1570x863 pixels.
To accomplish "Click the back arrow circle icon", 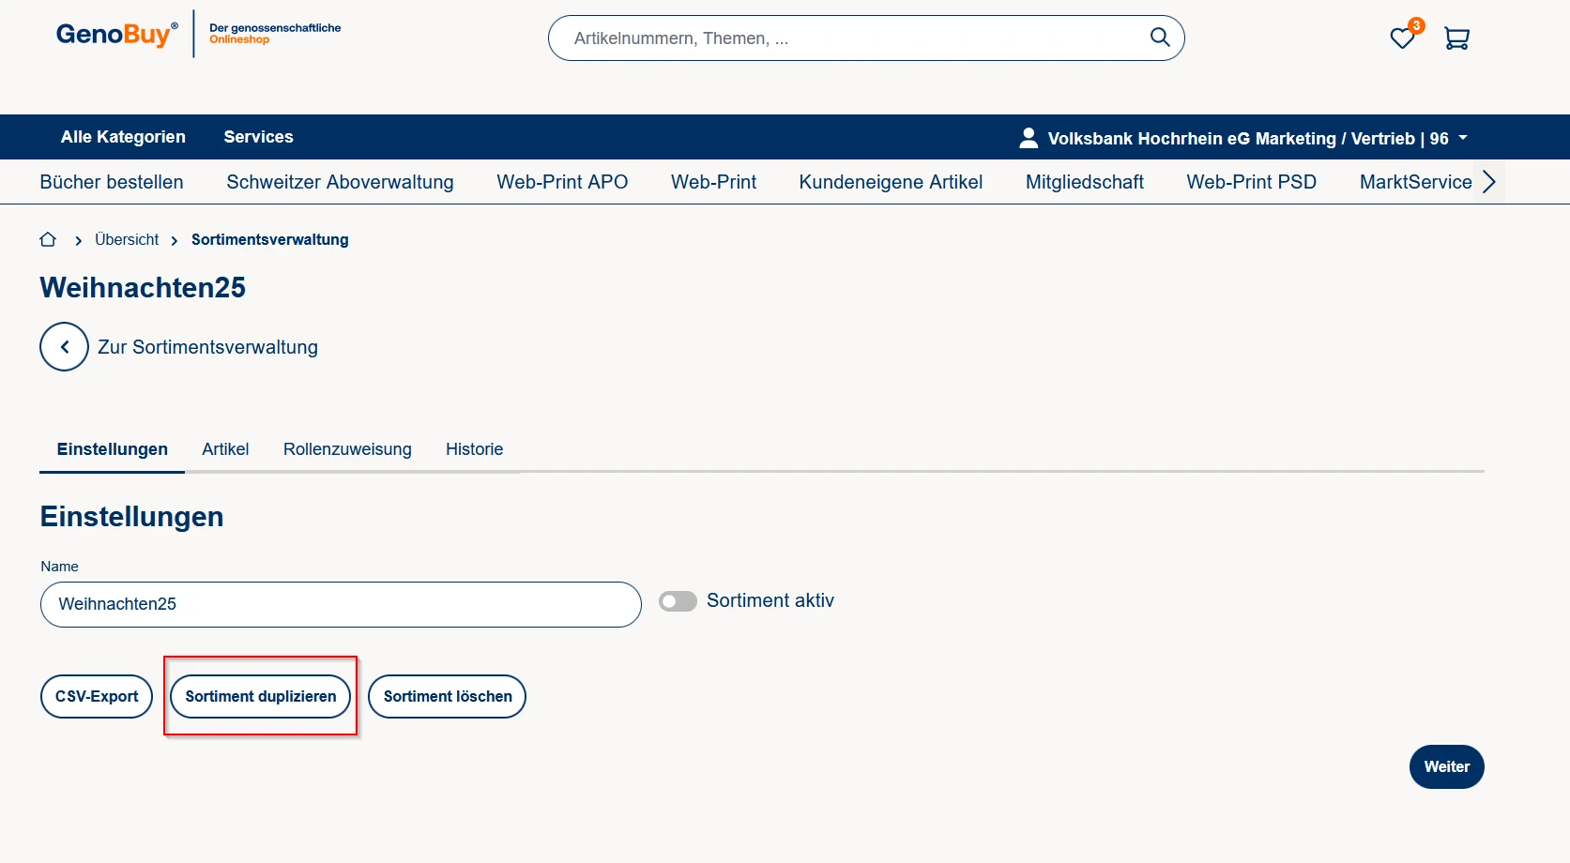I will point(64,347).
